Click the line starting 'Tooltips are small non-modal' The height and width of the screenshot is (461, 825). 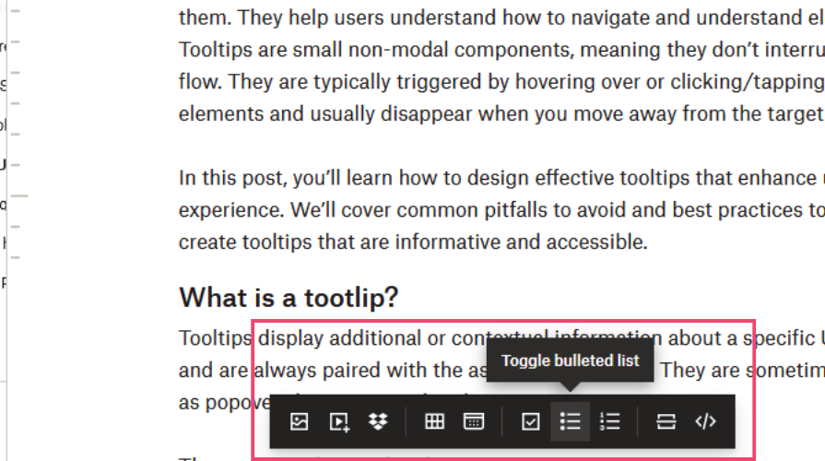501,50
